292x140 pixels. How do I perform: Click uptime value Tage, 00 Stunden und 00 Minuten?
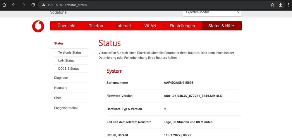[x=188, y=122]
